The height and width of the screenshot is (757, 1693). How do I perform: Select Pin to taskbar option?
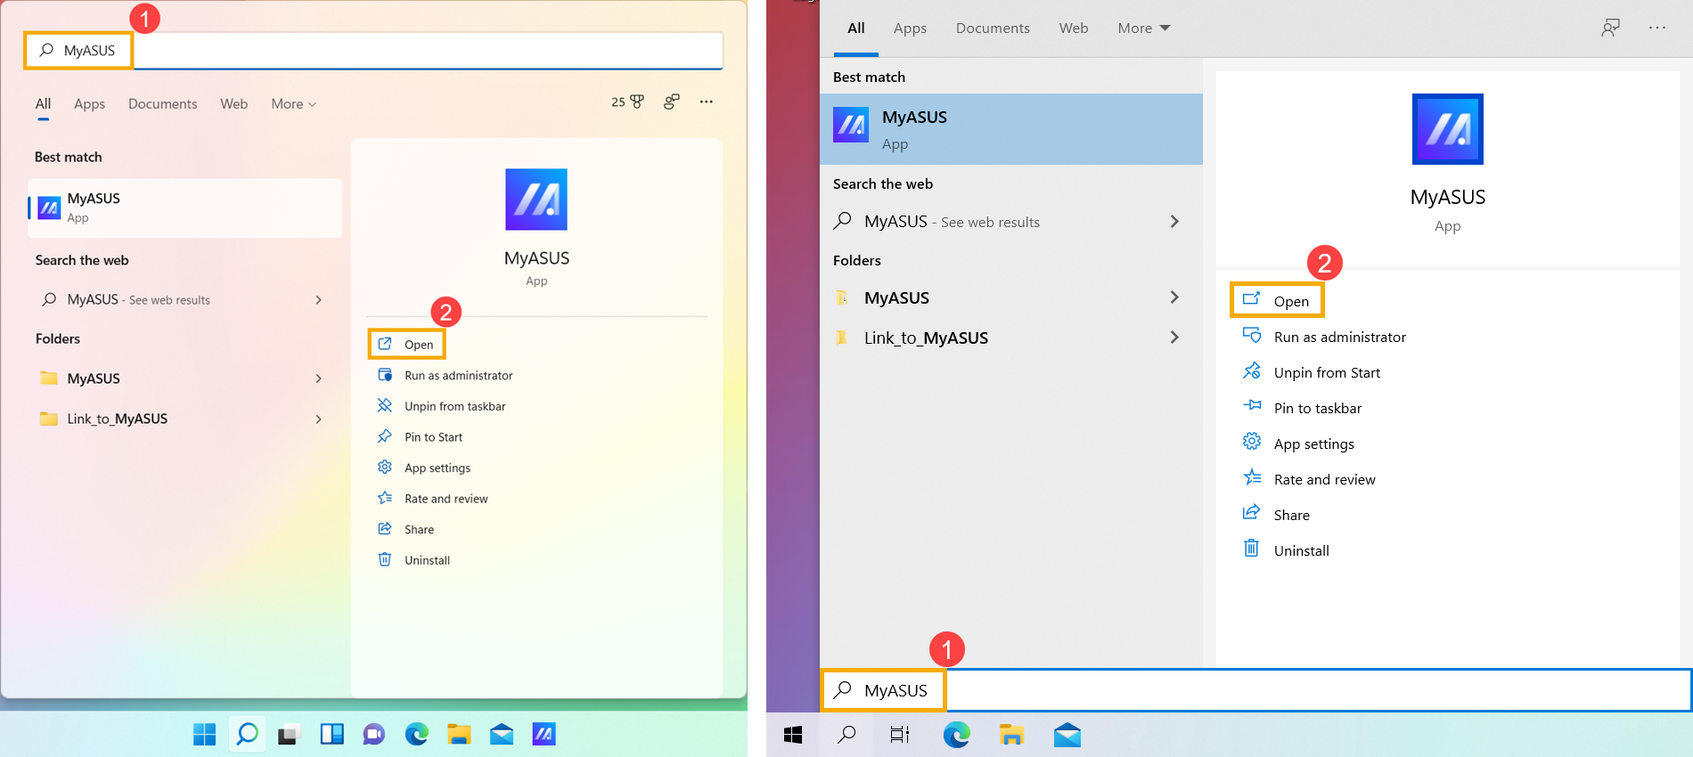coord(1302,408)
